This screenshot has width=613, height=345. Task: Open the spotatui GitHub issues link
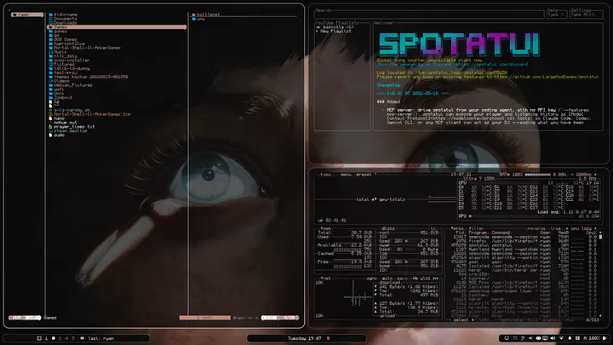(x=546, y=77)
